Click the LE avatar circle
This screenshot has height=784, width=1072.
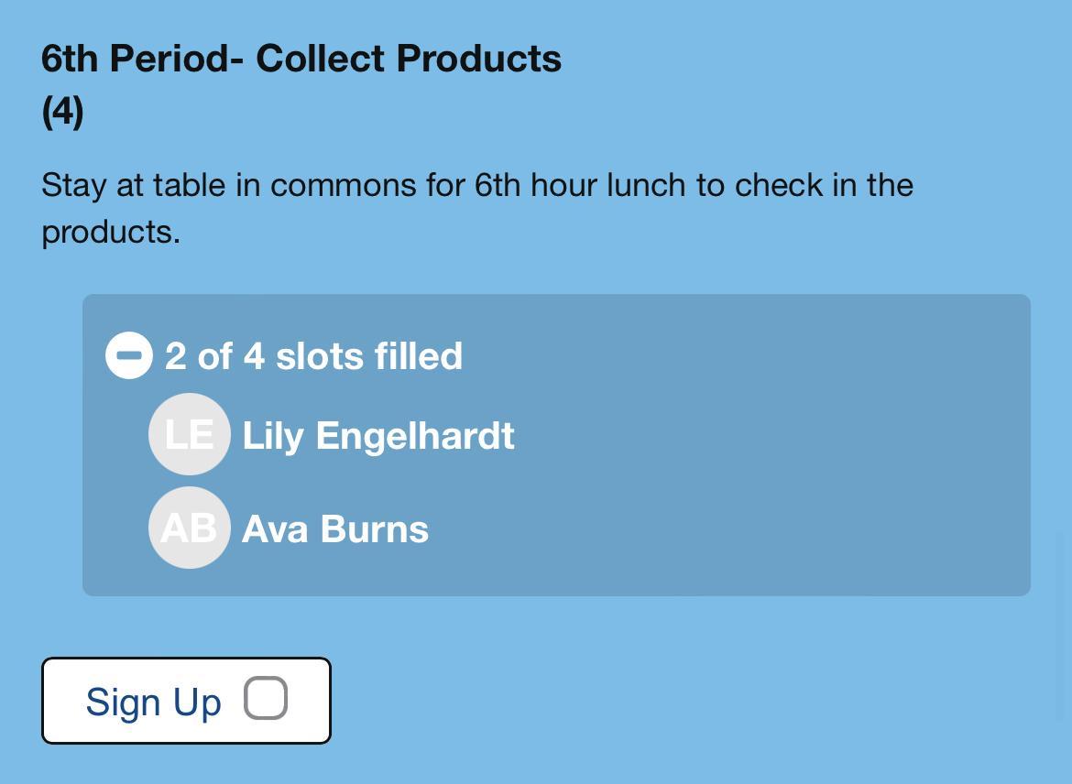point(189,434)
